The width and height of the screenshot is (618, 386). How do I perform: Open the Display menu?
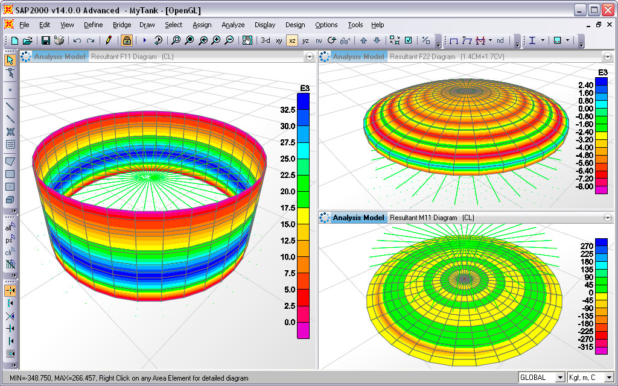pos(264,25)
